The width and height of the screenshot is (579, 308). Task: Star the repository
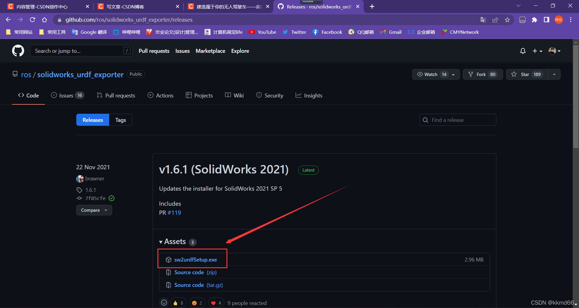(x=527, y=75)
